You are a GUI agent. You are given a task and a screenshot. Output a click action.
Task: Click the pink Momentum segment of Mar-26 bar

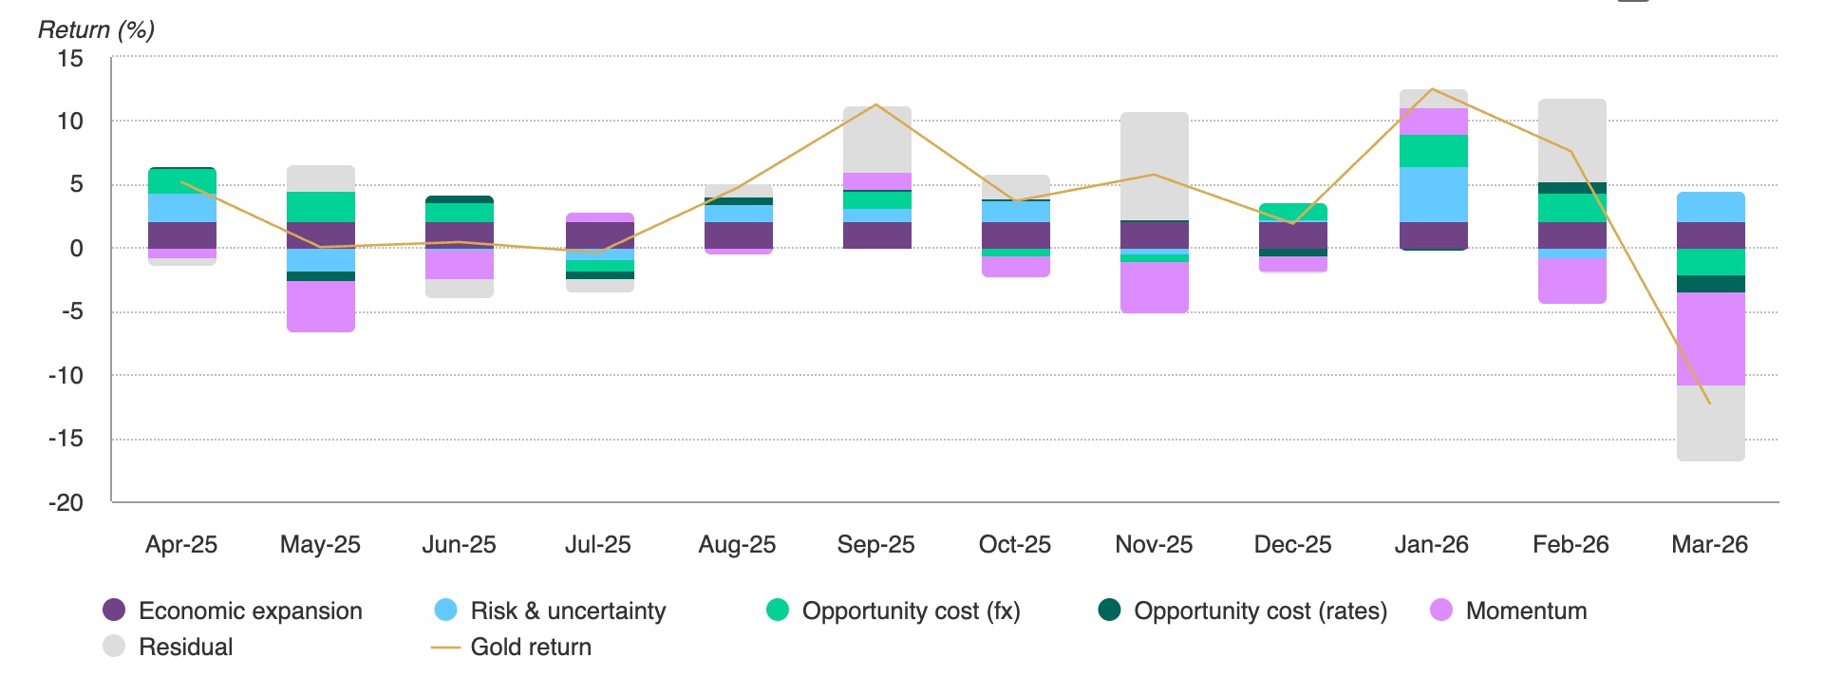click(x=1710, y=338)
